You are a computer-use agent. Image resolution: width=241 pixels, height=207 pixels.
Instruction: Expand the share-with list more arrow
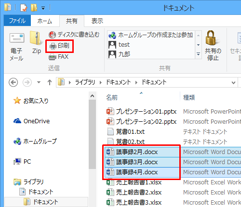(x=199, y=54)
